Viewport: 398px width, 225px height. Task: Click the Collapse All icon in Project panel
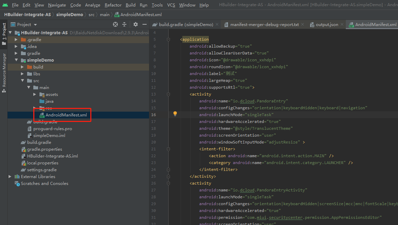[124, 24]
